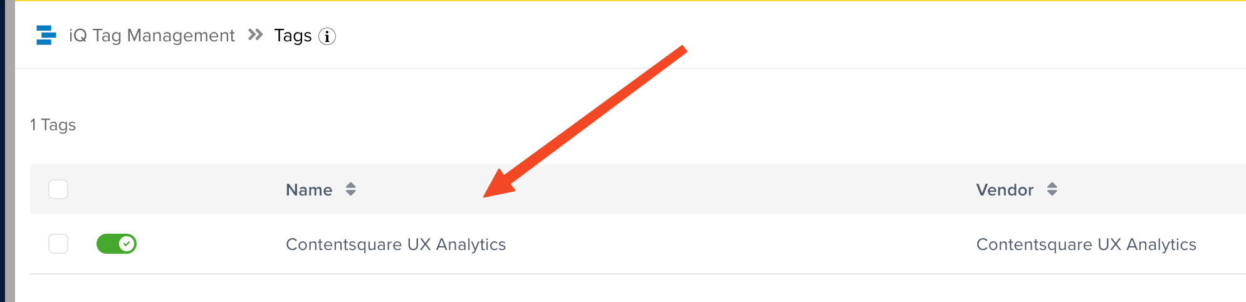This screenshot has width=1246, height=302.
Task: Sort Vendor ascending with the up arrow
Action: tap(1052, 185)
